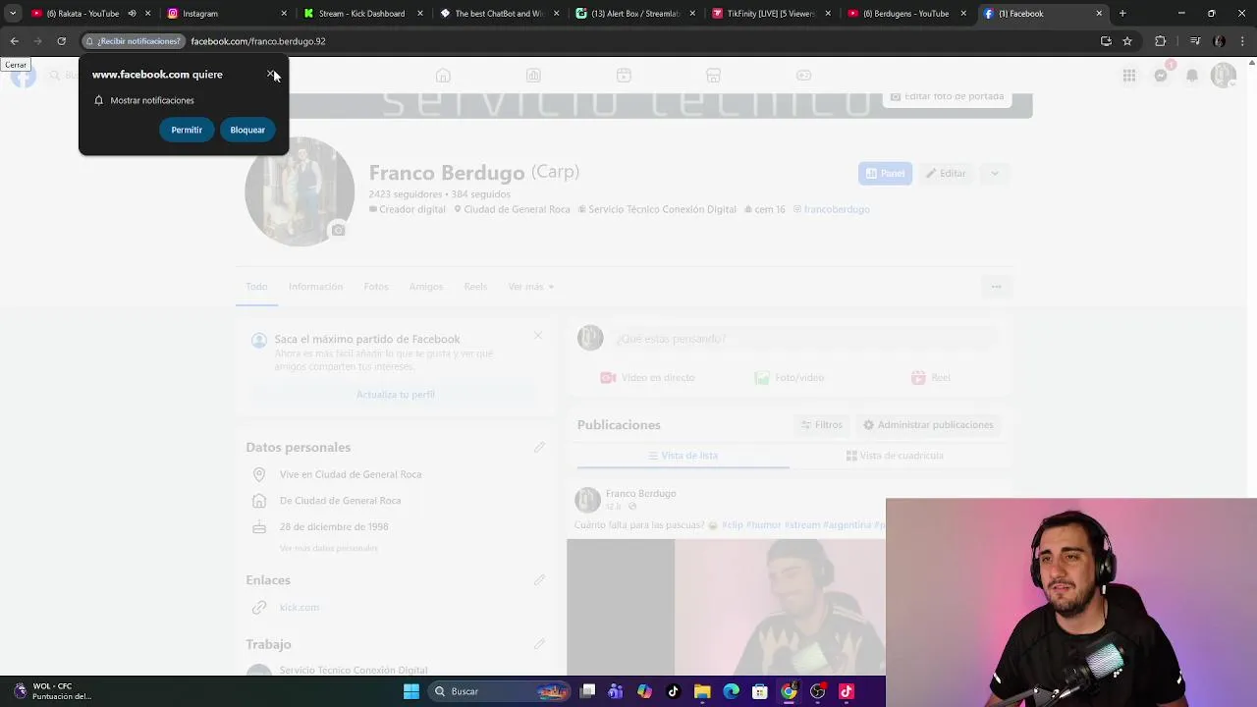Allow notifications with the Permitir button

pyautogui.click(x=187, y=130)
